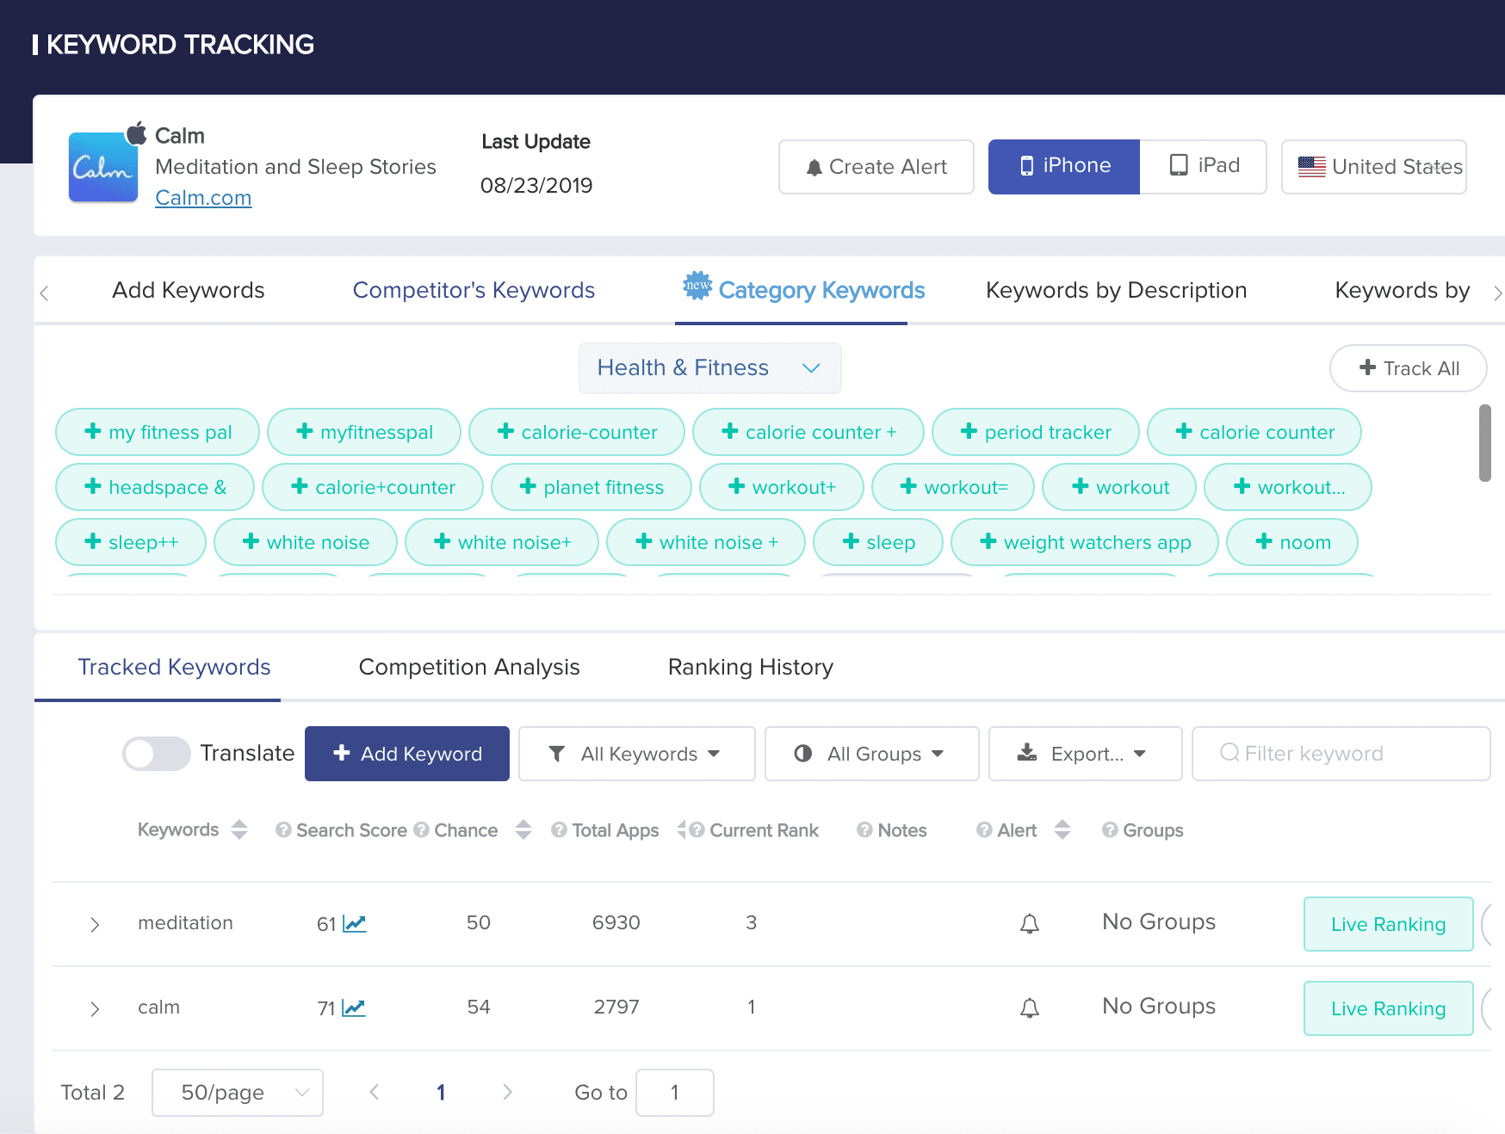Open the calm search score trend chart
This screenshot has height=1134, width=1505.
354,1008
